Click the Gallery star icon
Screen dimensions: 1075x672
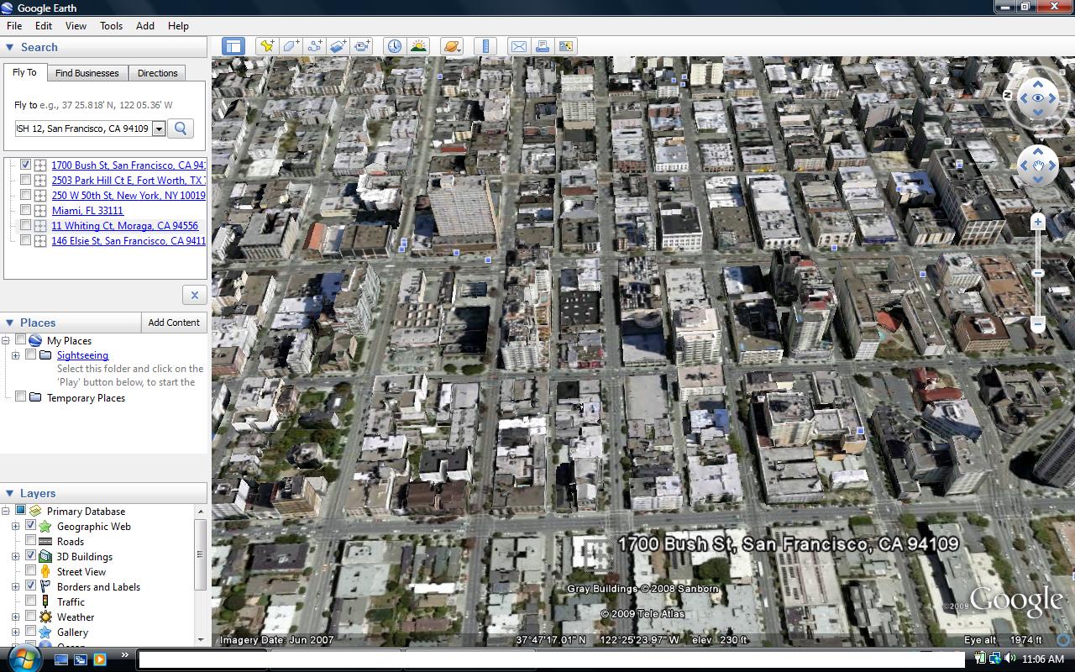coord(45,632)
